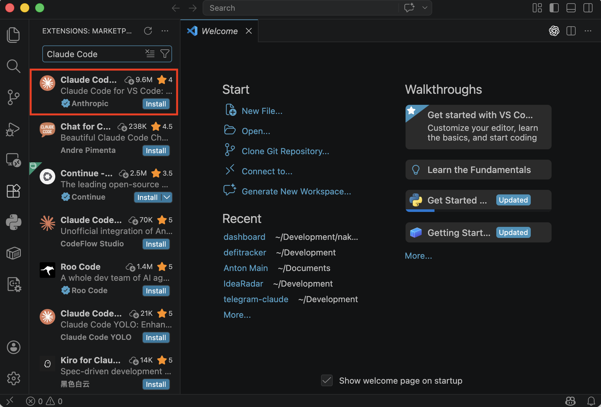The image size is (601, 407).
Task: Install the Roo Code extension
Action: 156,291
